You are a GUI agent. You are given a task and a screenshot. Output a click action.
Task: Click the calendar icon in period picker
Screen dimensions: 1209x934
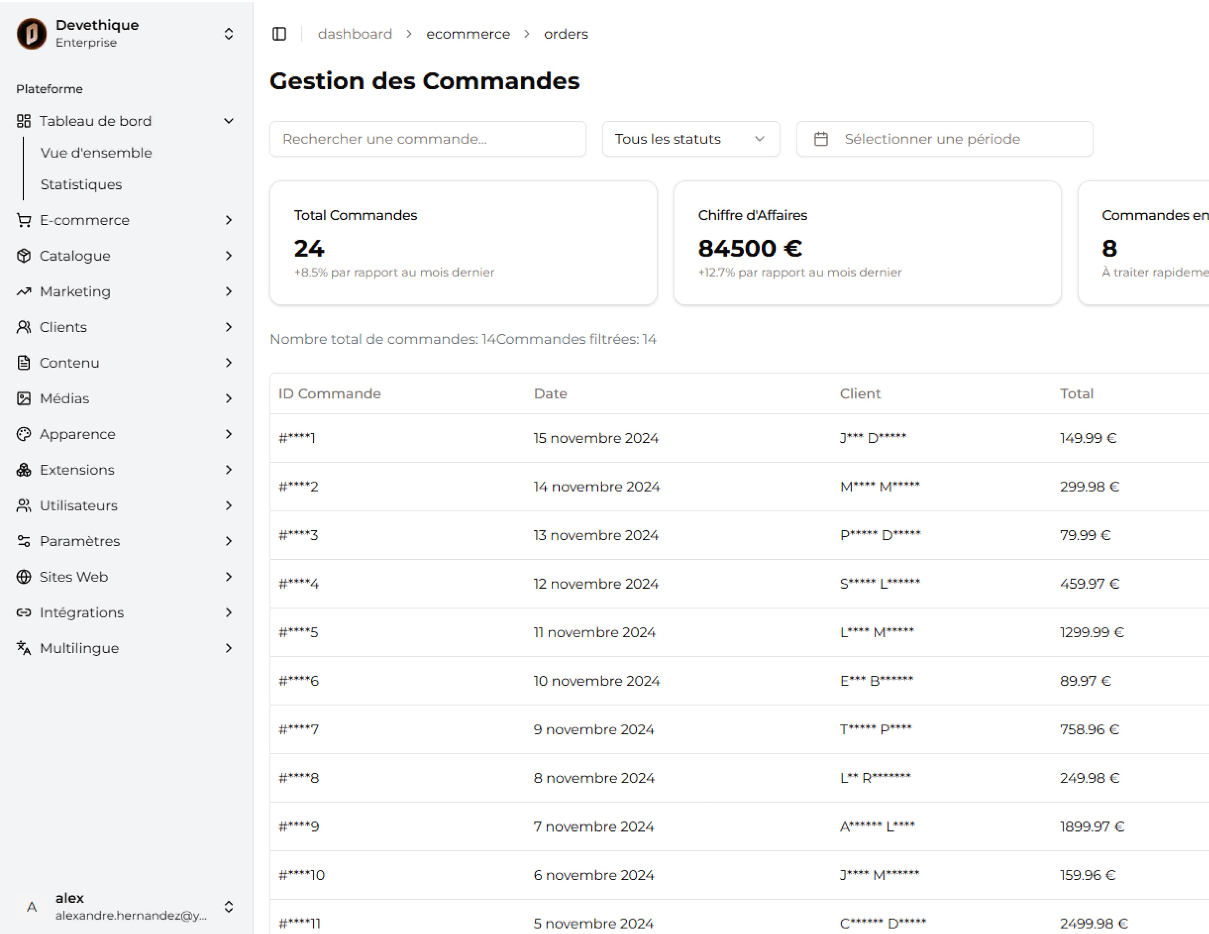click(821, 139)
